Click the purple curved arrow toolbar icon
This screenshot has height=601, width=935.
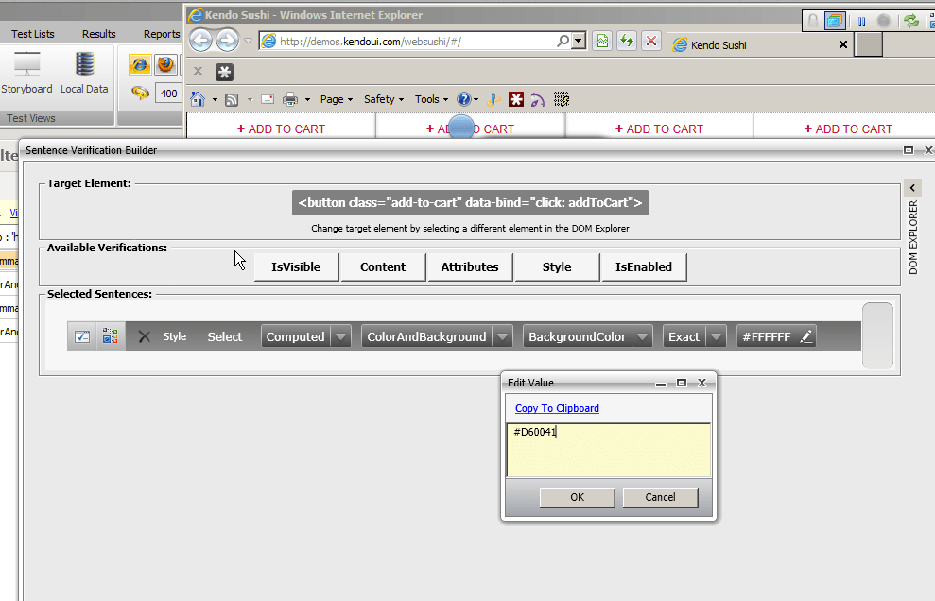pyautogui.click(x=538, y=99)
